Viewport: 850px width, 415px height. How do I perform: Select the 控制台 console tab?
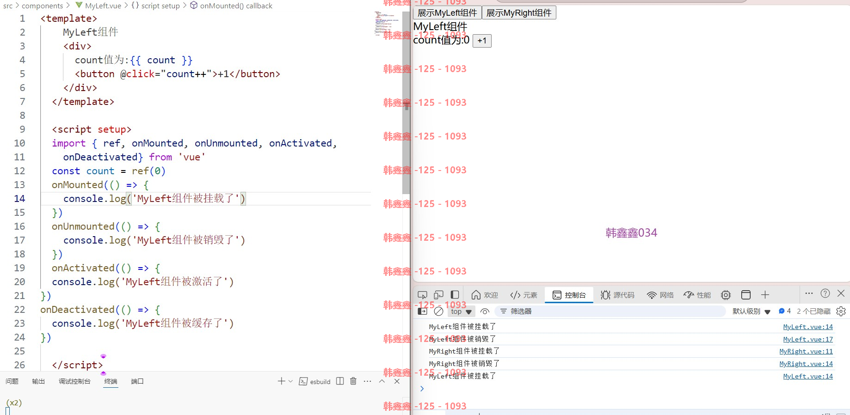point(569,295)
